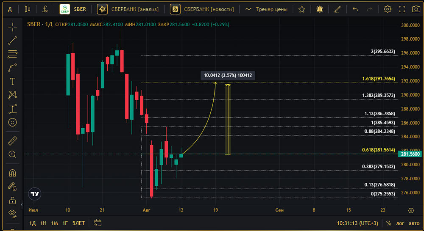
Task: Click the 10.0412 (3.57%) measurement label
Action: [228, 75]
